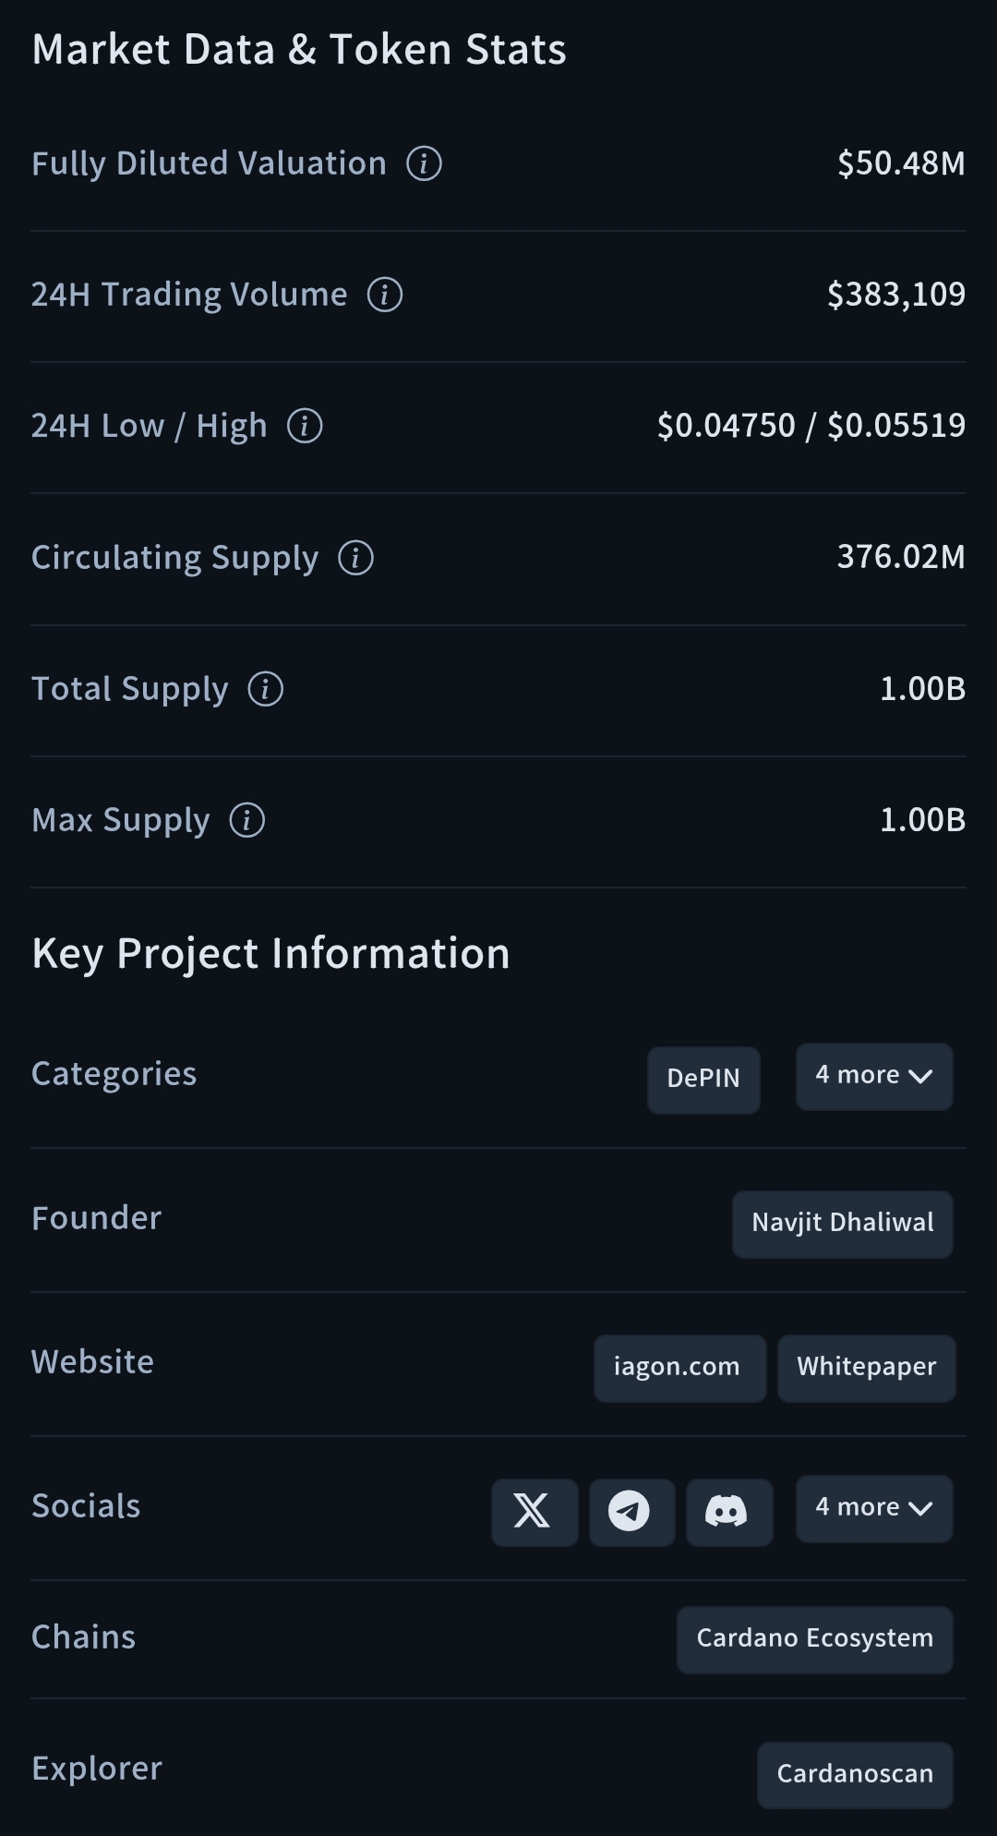This screenshot has width=997, height=1836.
Task: Open the X (Twitter) social link
Action: [534, 1511]
